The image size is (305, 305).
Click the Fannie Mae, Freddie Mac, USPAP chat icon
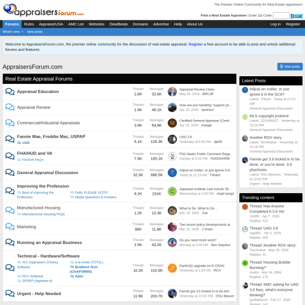(x=10, y=139)
